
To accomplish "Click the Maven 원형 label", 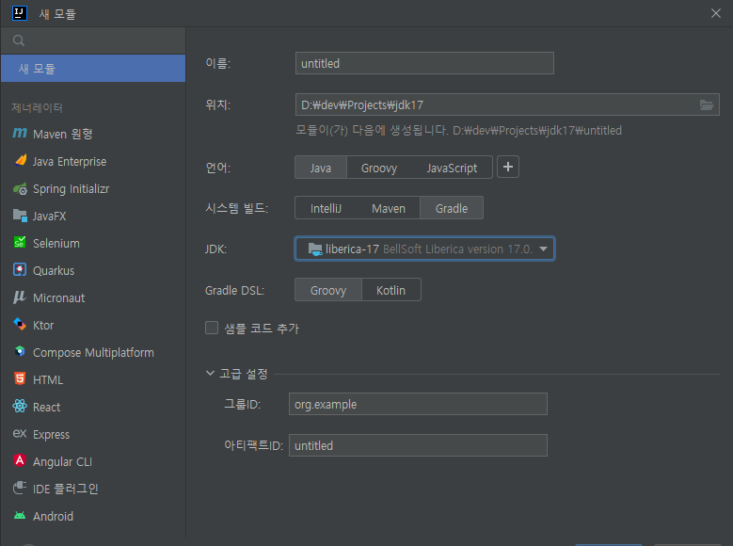I will [x=63, y=134].
